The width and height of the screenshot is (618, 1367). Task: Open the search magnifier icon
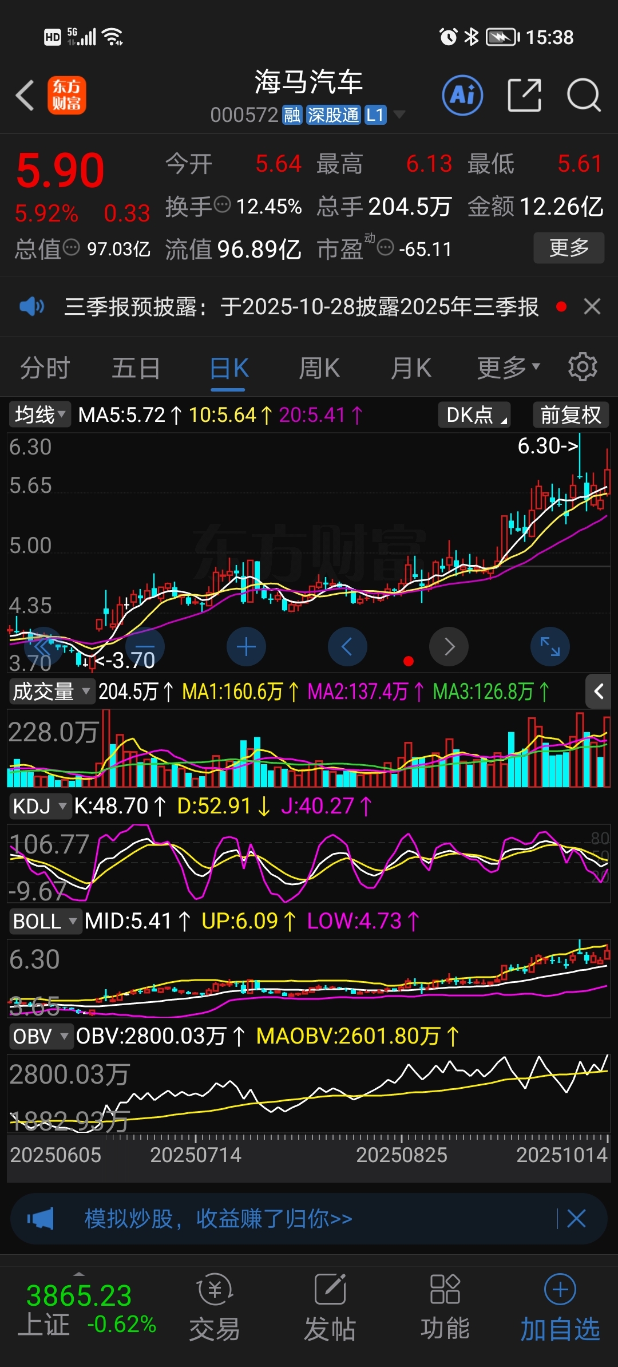[x=584, y=95]
